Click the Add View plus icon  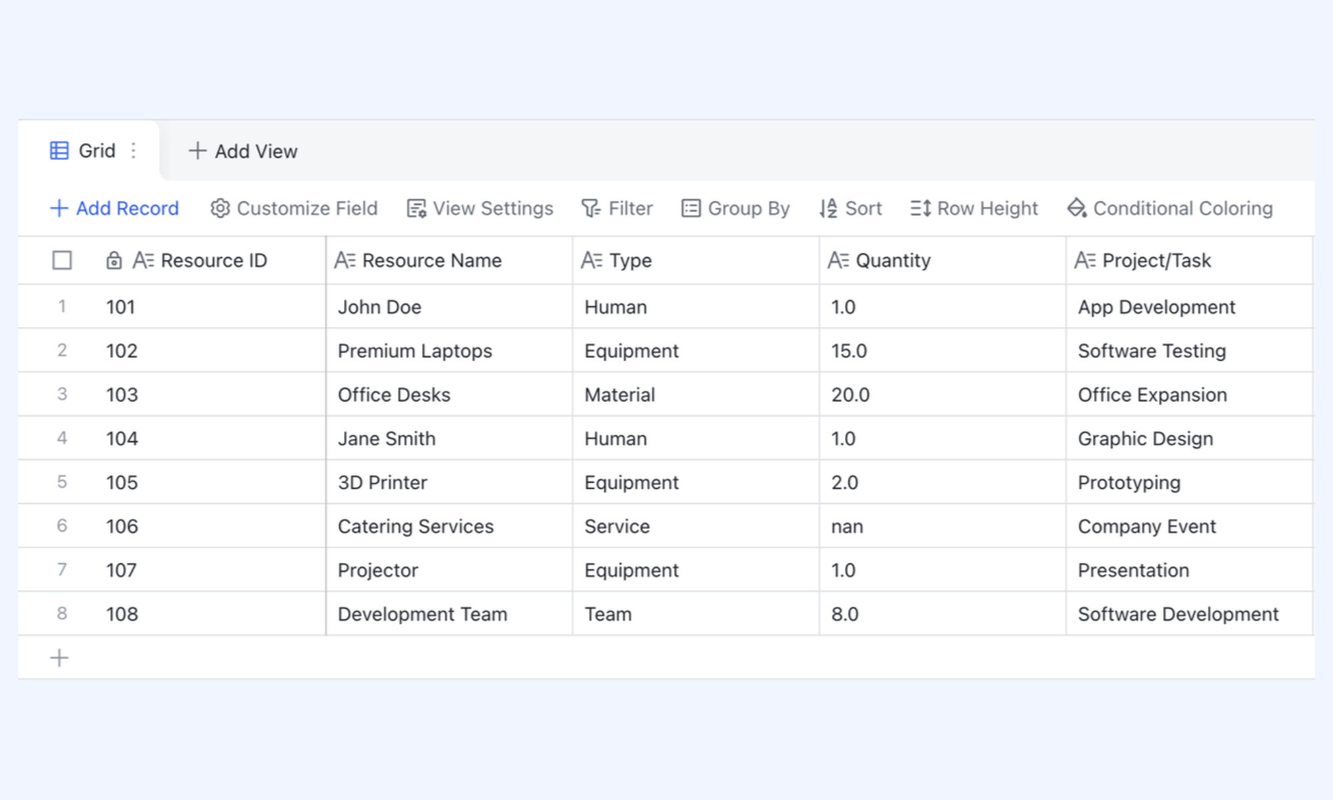tap(197, 151)
